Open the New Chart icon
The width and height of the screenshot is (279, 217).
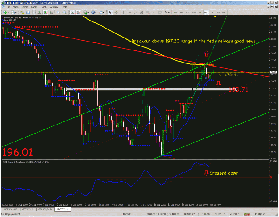click(5, 13)
